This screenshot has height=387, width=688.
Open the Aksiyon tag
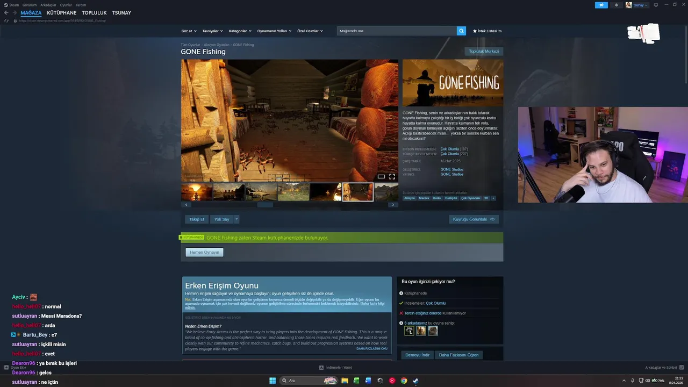click(x=410, y=198)
